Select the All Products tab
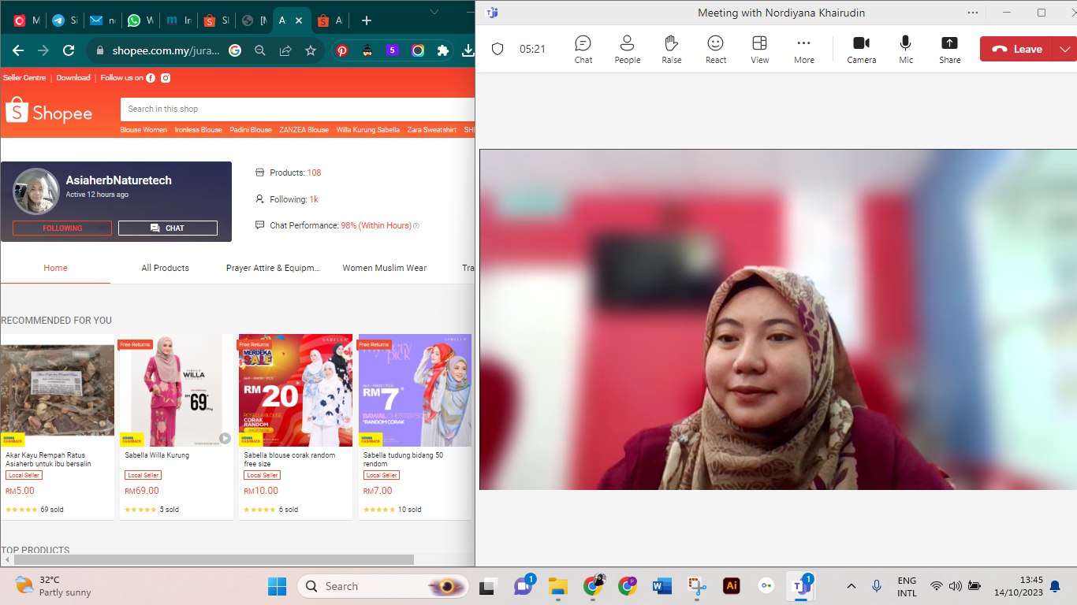This screenshot has height=605, width=1077. point(166,268)
